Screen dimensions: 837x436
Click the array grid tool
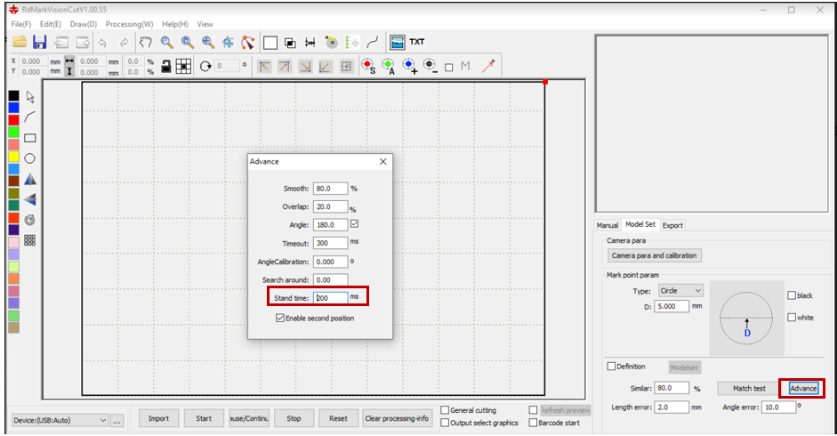tap(30, 240)
